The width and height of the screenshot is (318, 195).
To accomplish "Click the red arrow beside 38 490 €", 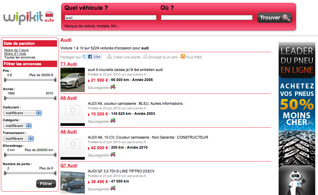I will coord(89,182).
